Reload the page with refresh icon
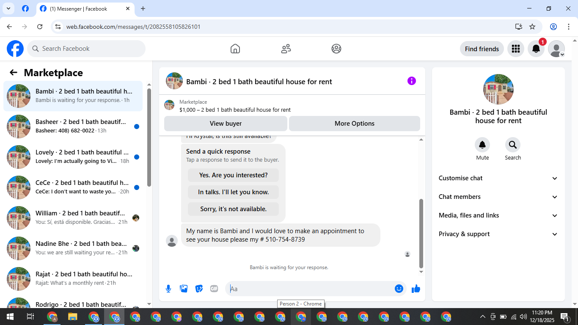Viewport: 578px width, 325px height. (x=40, y=27)
